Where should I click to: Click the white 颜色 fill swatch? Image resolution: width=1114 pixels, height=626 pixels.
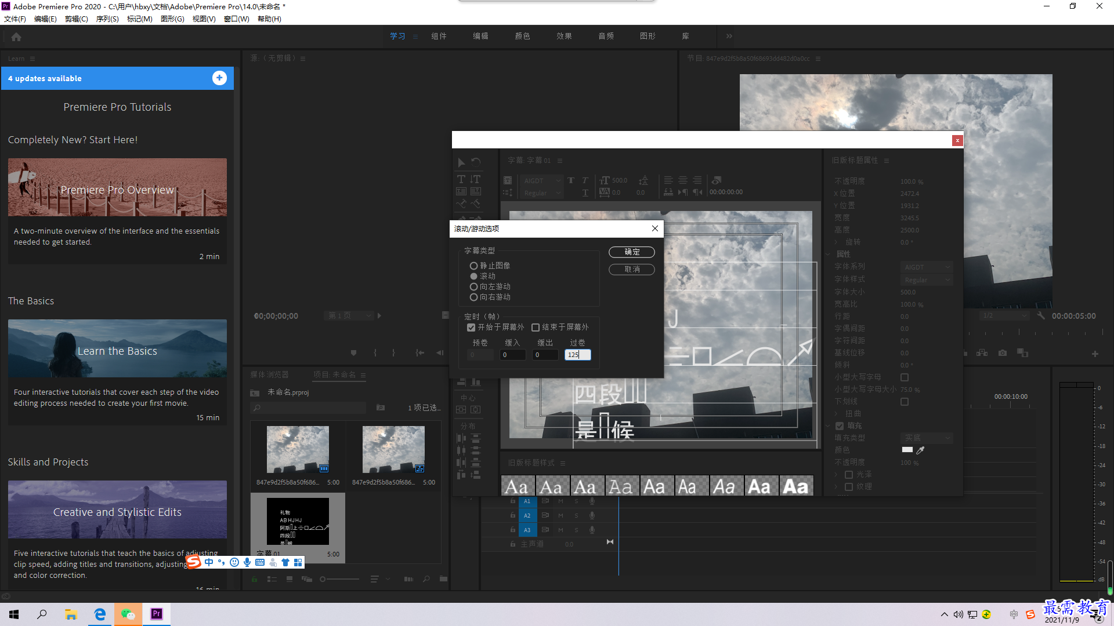[x=907, y=450]
